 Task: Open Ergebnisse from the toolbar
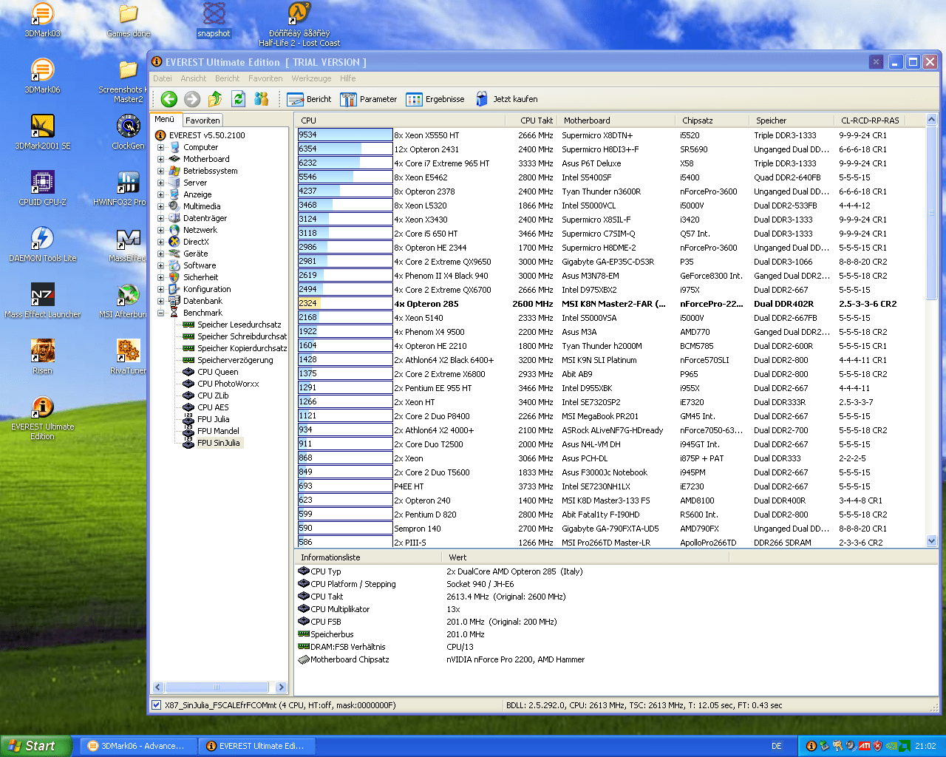click(435, 99)
